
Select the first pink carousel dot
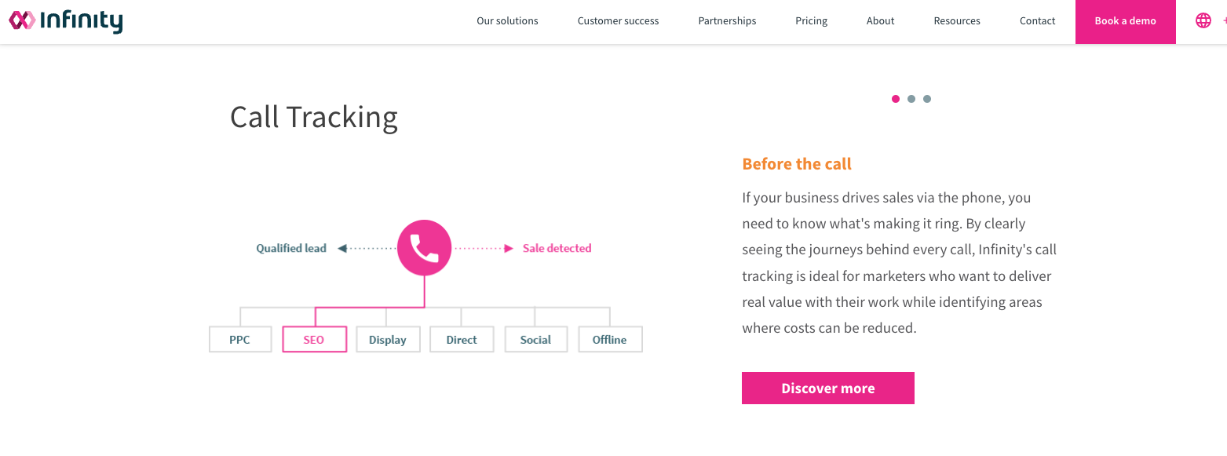pos(896,99)
